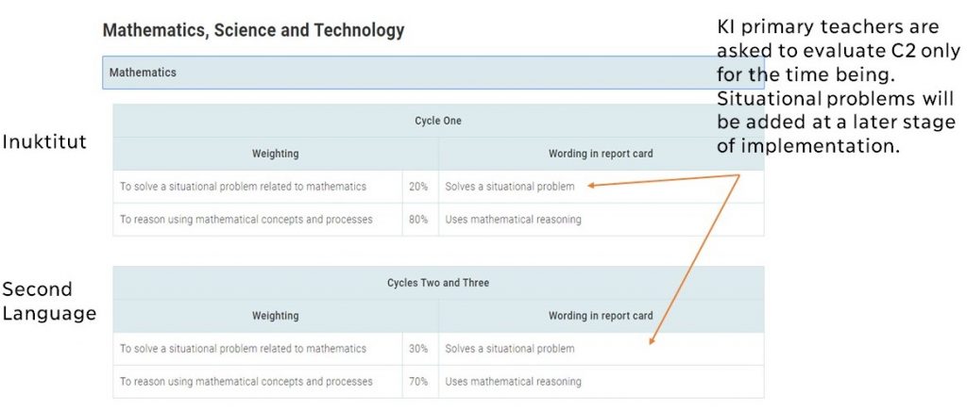Click the Mathematics, Science and Technology heading

(x=253, y=31)
